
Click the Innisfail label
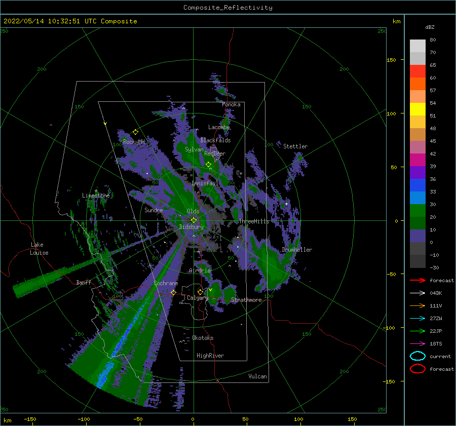pos(205,183)
